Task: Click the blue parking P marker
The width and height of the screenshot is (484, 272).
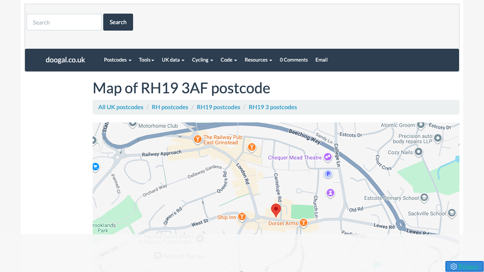Action: (328, 174)
